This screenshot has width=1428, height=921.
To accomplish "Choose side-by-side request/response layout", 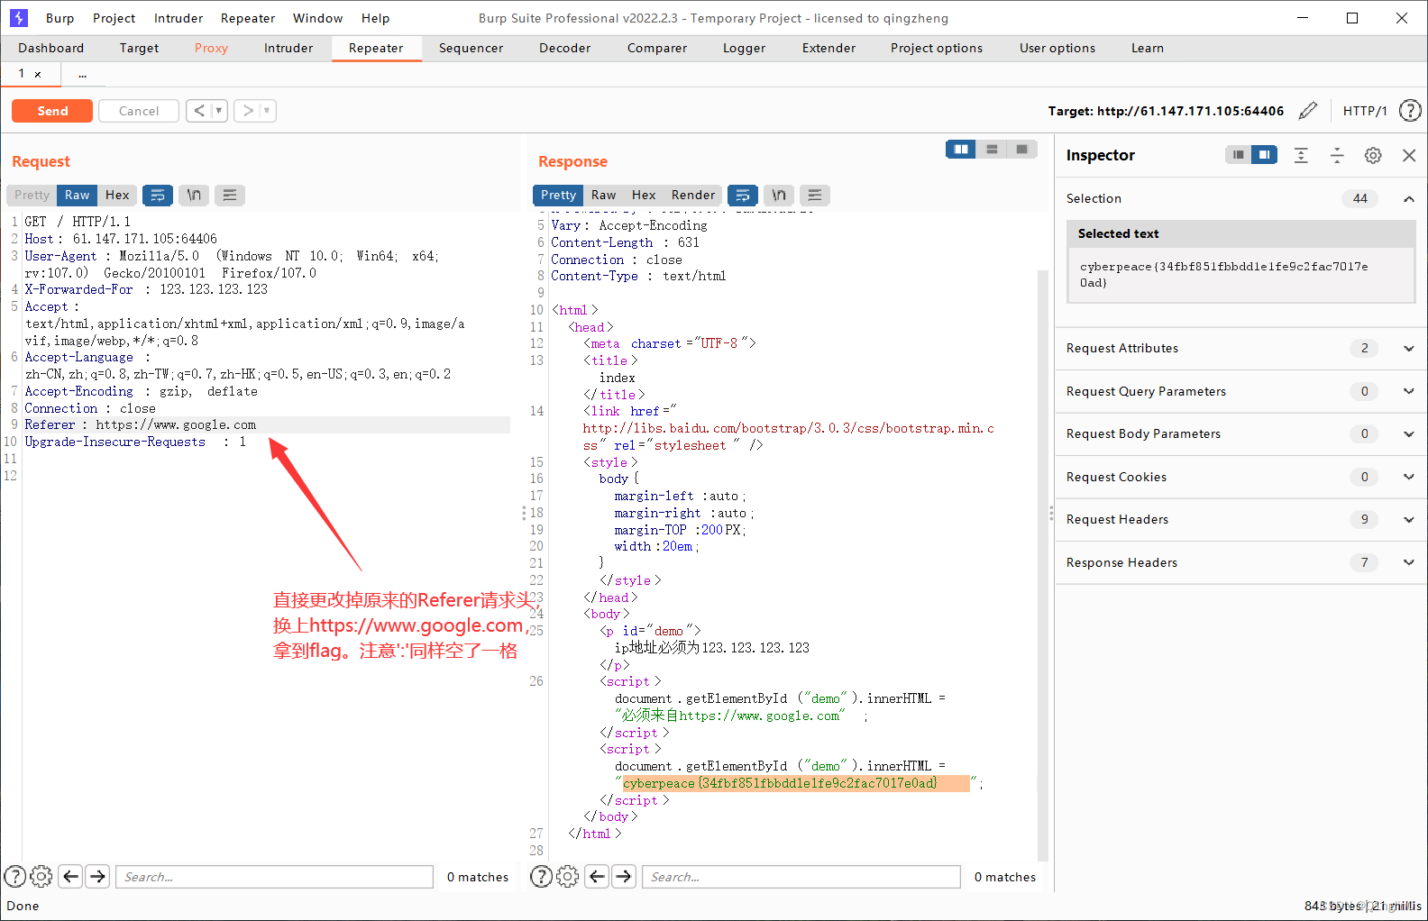I will pos(961,150).
